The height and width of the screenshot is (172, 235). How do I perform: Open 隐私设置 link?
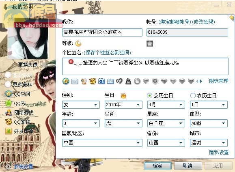click(219, 153)
